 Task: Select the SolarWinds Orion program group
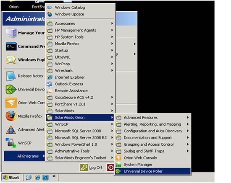pos(80,118)
